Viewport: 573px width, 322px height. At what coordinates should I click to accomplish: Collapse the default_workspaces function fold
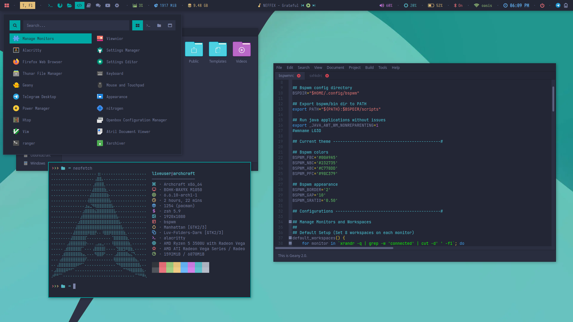pos(290,238)
